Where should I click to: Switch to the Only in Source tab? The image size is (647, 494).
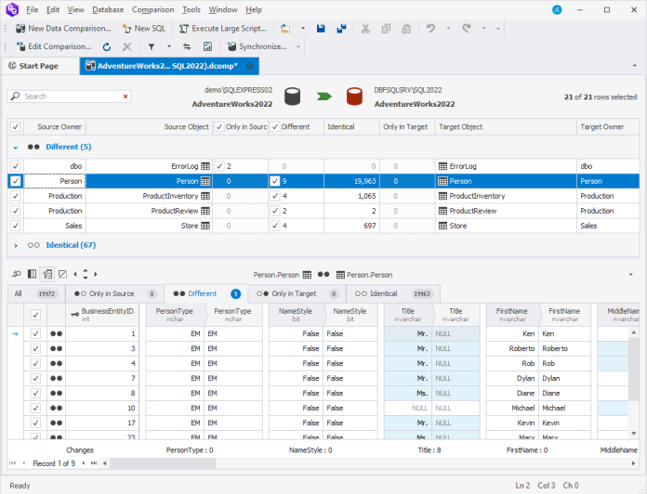(111, 293)
